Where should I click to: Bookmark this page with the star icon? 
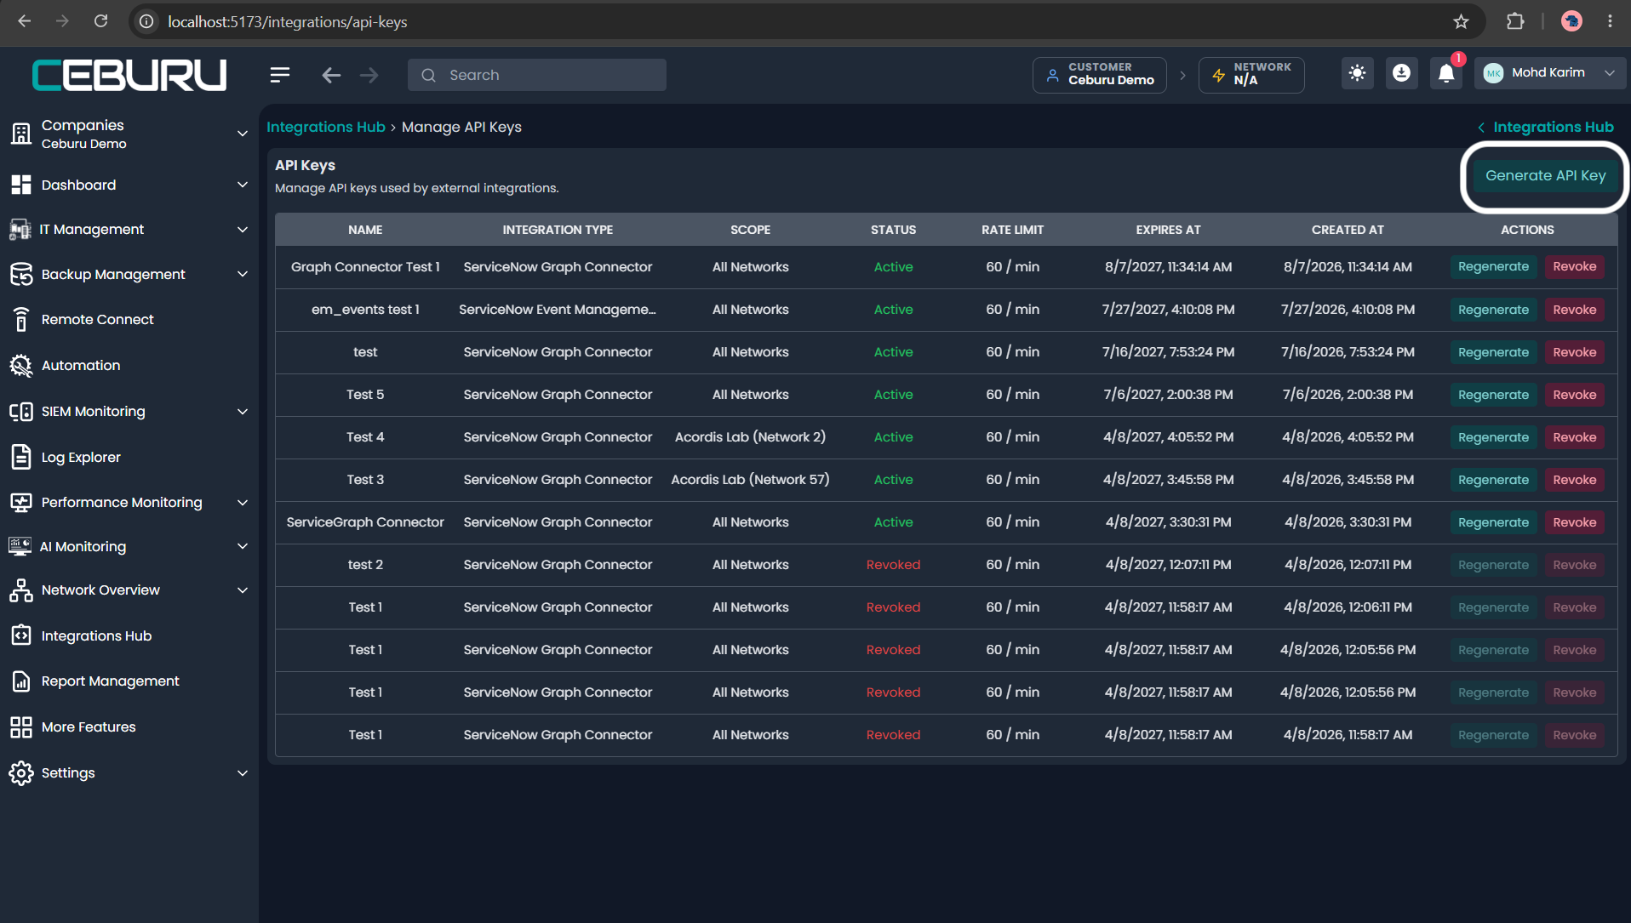1461,21
